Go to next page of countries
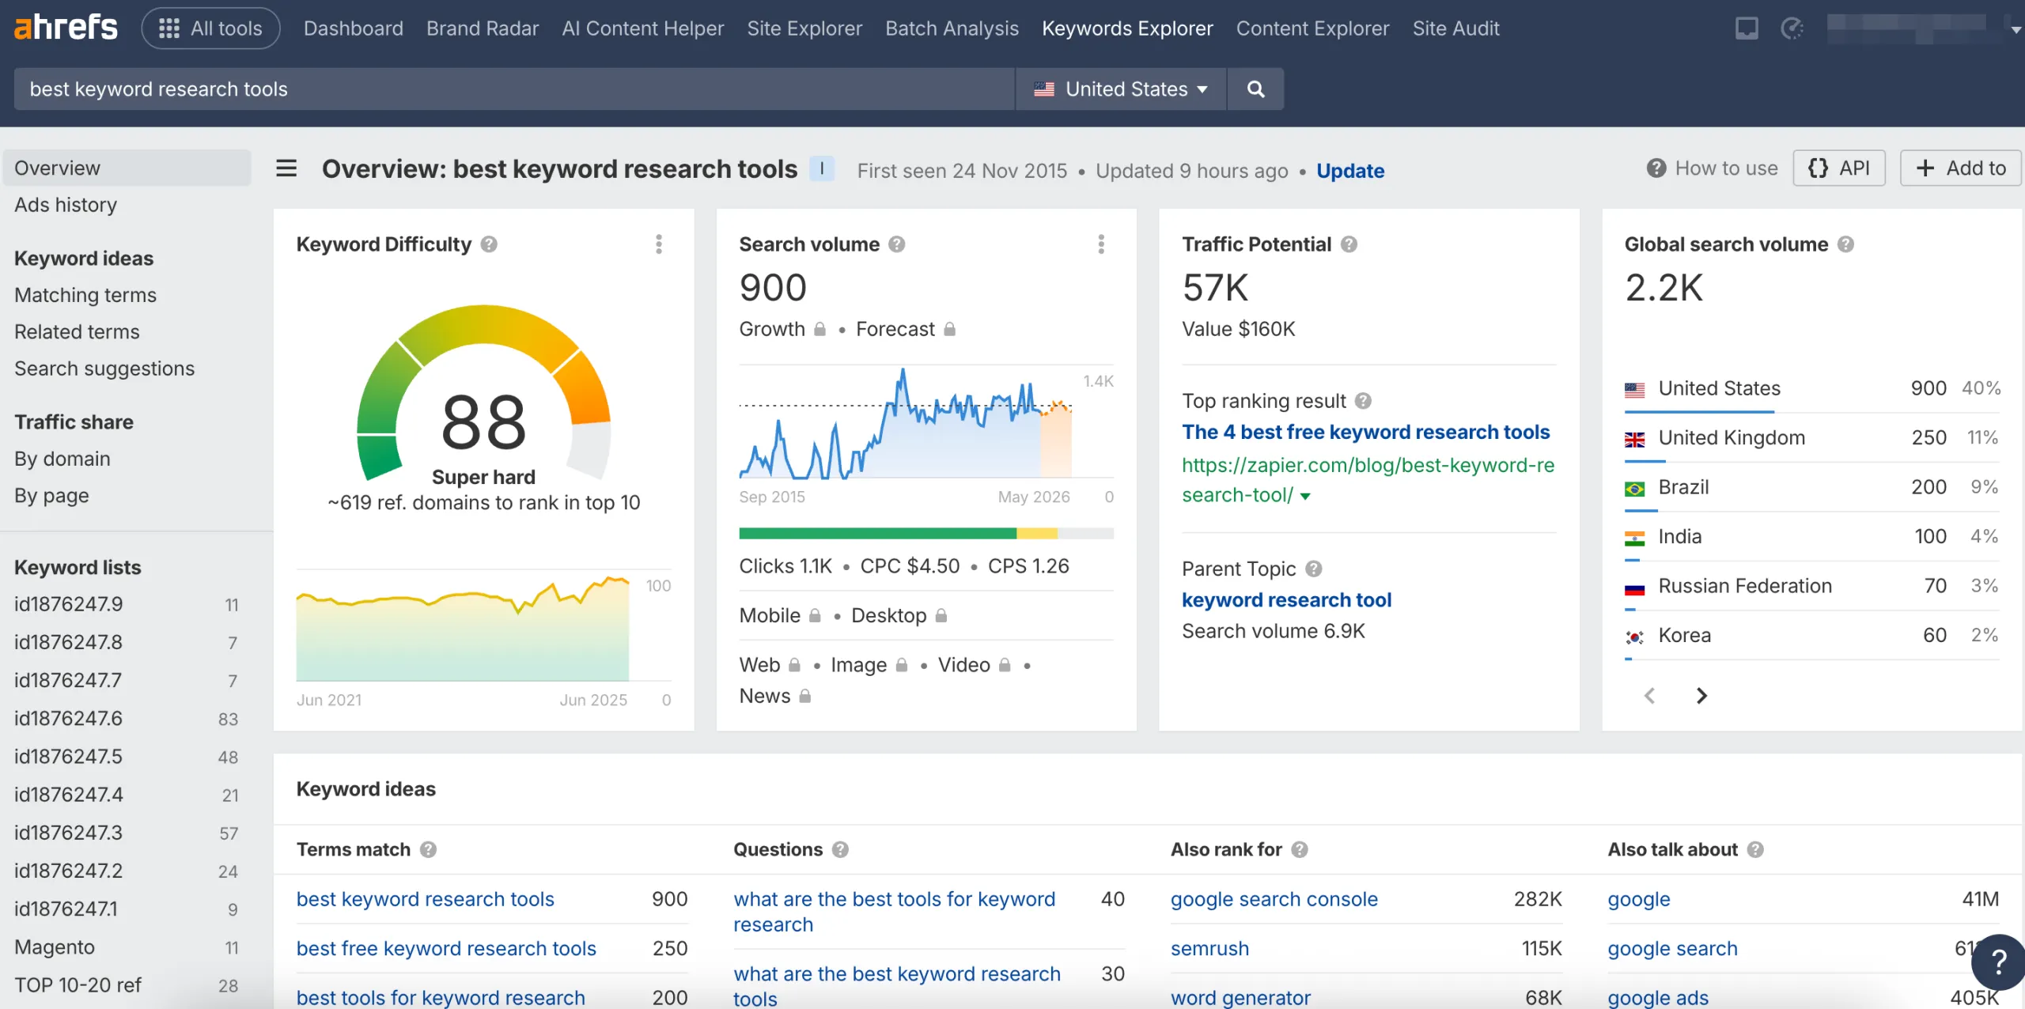This screenshot has width=2025, height=1009. (x=1701, y=696)
